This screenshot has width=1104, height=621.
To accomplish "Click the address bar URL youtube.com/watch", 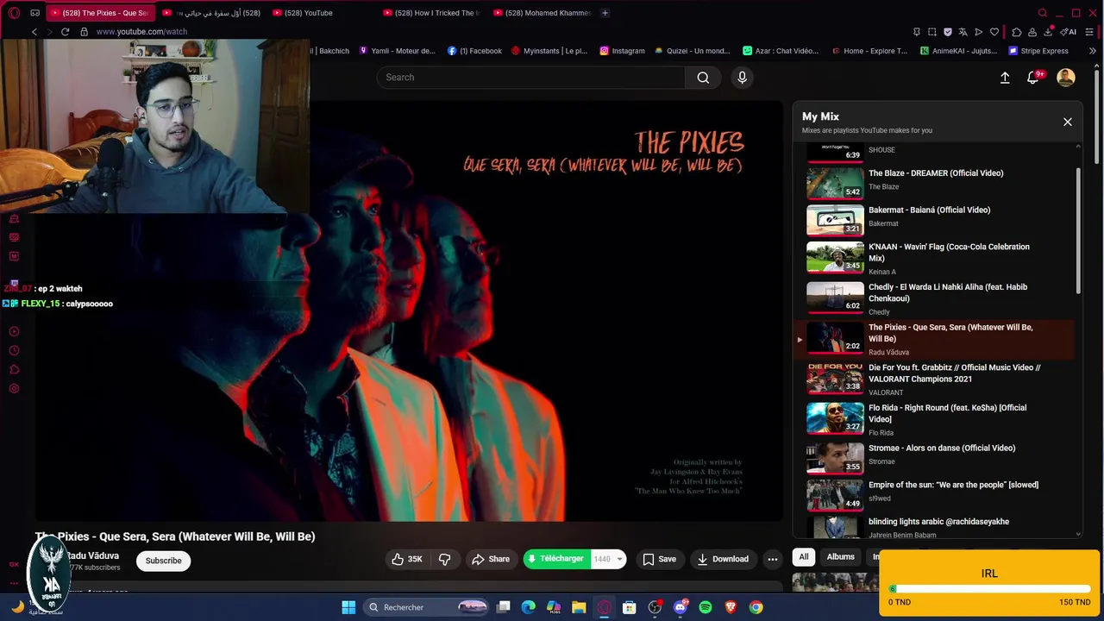I will tap(141, 32).
